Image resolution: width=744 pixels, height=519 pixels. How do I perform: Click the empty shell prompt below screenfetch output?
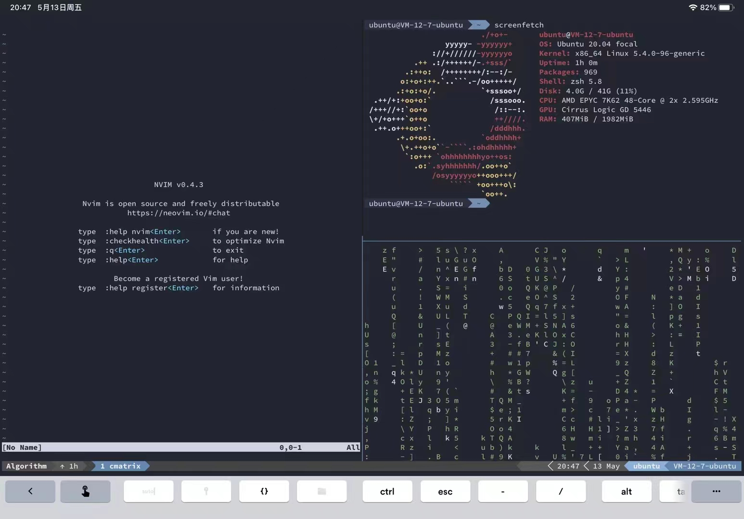[428, 204]
